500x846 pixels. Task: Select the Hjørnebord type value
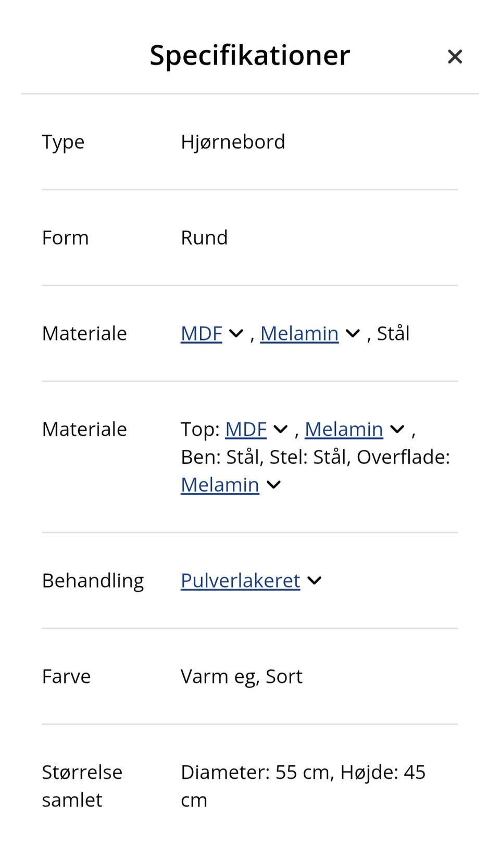(x=233, y=141)
